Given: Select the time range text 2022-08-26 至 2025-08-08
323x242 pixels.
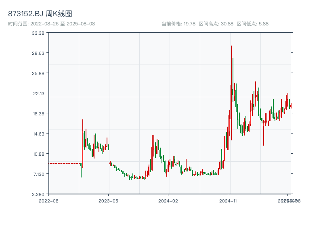Looking at the screenshot, I should pos(63,24).
